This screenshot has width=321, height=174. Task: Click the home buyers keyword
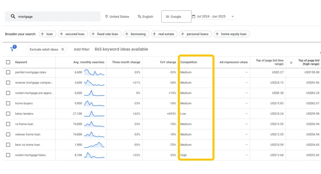[24, 103]
